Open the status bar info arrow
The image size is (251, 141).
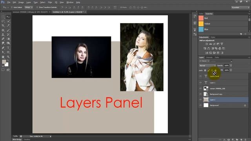pyautogui.click(x=51, y=136)
